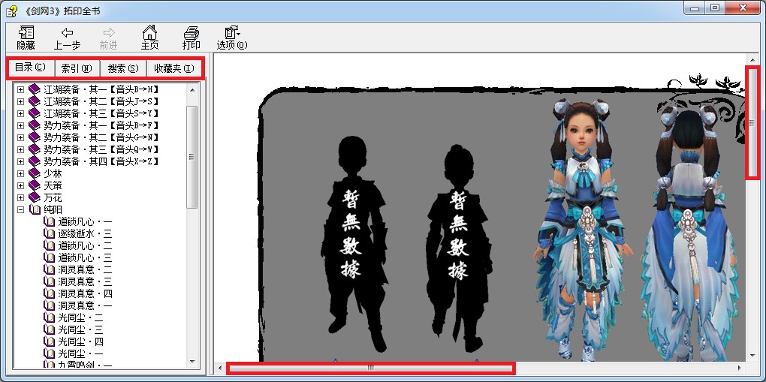The height and width of the screenshot is (382, 766).
Task: Click the tree panel scroll-up arrow
Action: click(192, 90)
